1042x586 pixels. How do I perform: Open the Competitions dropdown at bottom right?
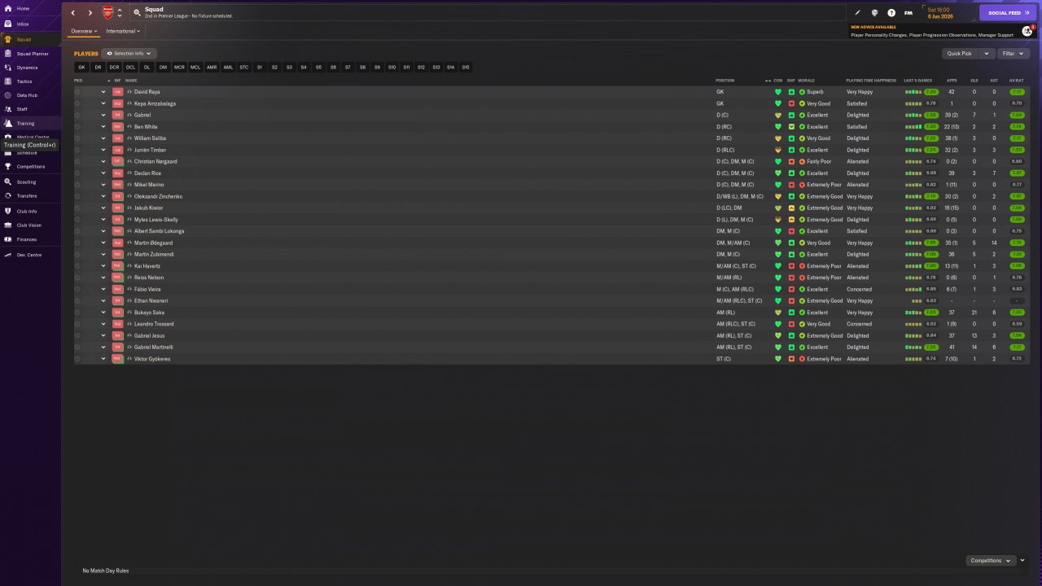(x=992, y=561)
